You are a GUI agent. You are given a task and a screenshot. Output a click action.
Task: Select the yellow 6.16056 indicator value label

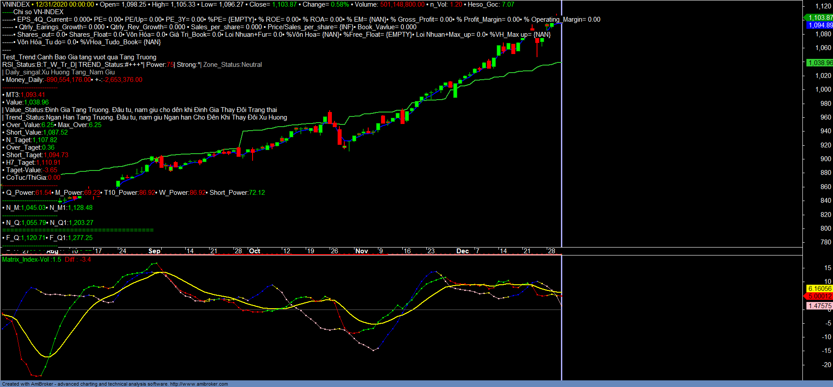point(819,289)
